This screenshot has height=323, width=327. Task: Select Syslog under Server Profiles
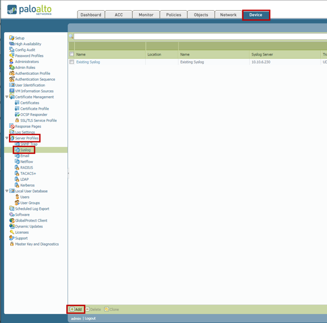click(x=25, y=150)
